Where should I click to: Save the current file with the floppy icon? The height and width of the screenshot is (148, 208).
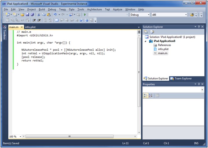(x=27, y=15)
